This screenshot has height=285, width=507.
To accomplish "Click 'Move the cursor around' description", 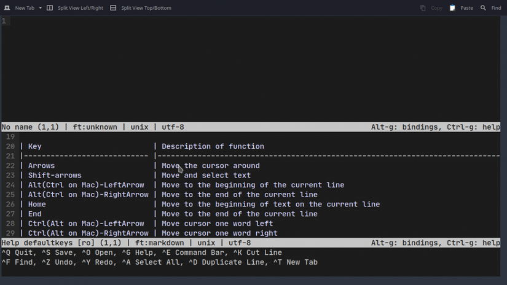I will pyautogui.click(x=211, y=166).
